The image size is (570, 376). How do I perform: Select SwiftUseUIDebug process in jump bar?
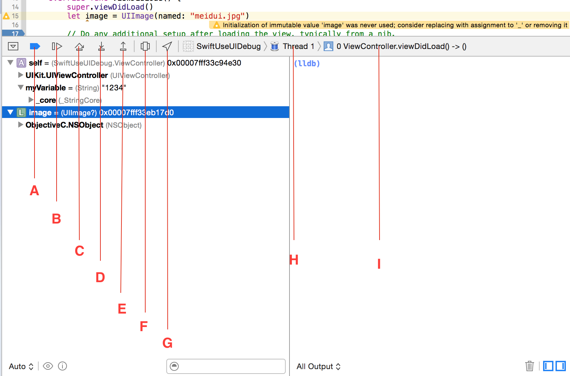point(223,46)
